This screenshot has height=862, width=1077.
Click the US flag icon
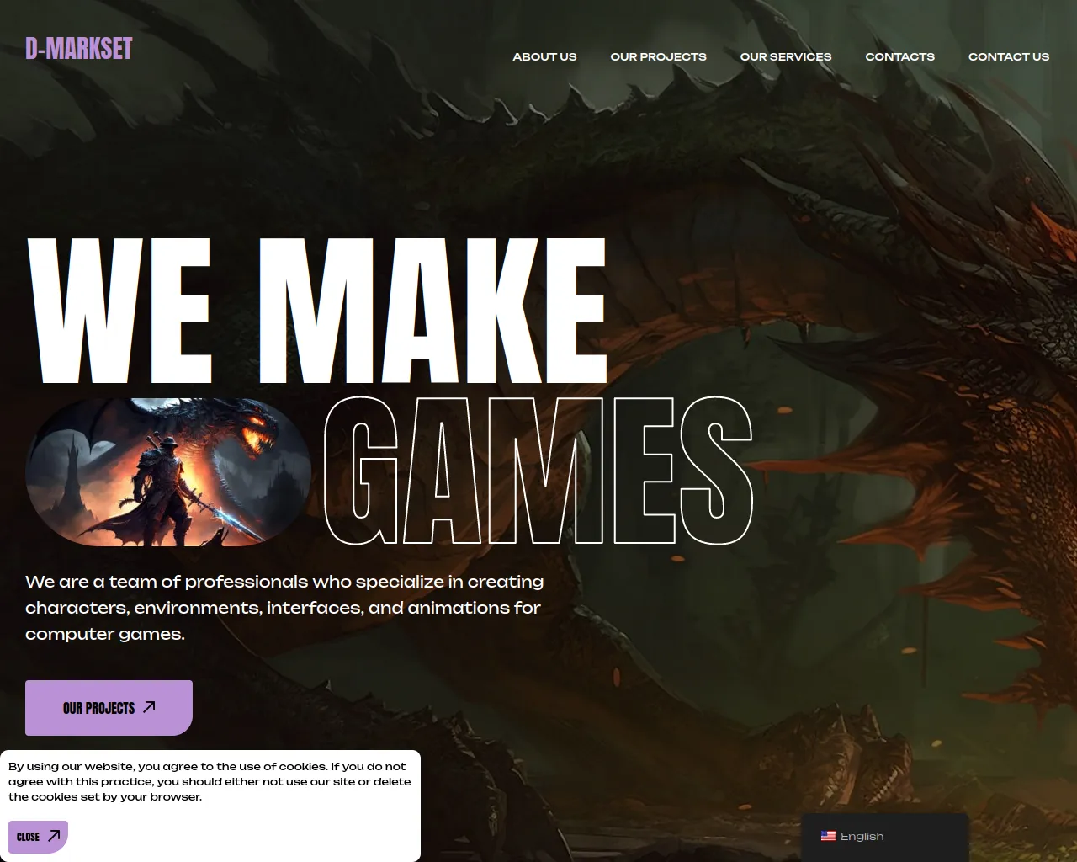(829, 836)
